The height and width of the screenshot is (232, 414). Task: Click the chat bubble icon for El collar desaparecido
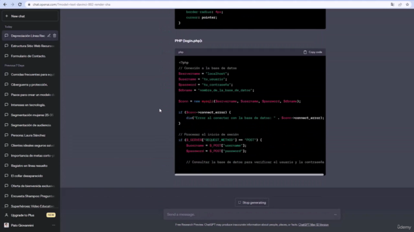click(6, 176)
